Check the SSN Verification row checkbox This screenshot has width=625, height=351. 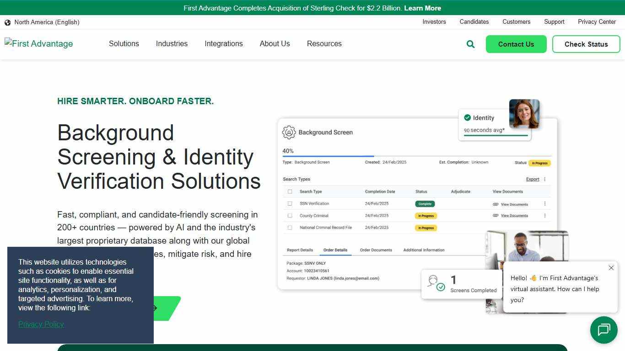point(290,203)
